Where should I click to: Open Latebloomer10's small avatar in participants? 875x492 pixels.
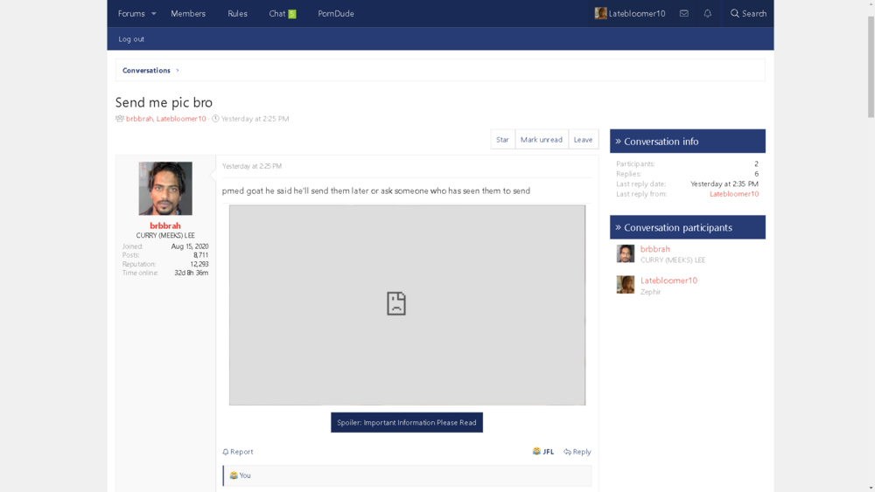click(625, 285)
